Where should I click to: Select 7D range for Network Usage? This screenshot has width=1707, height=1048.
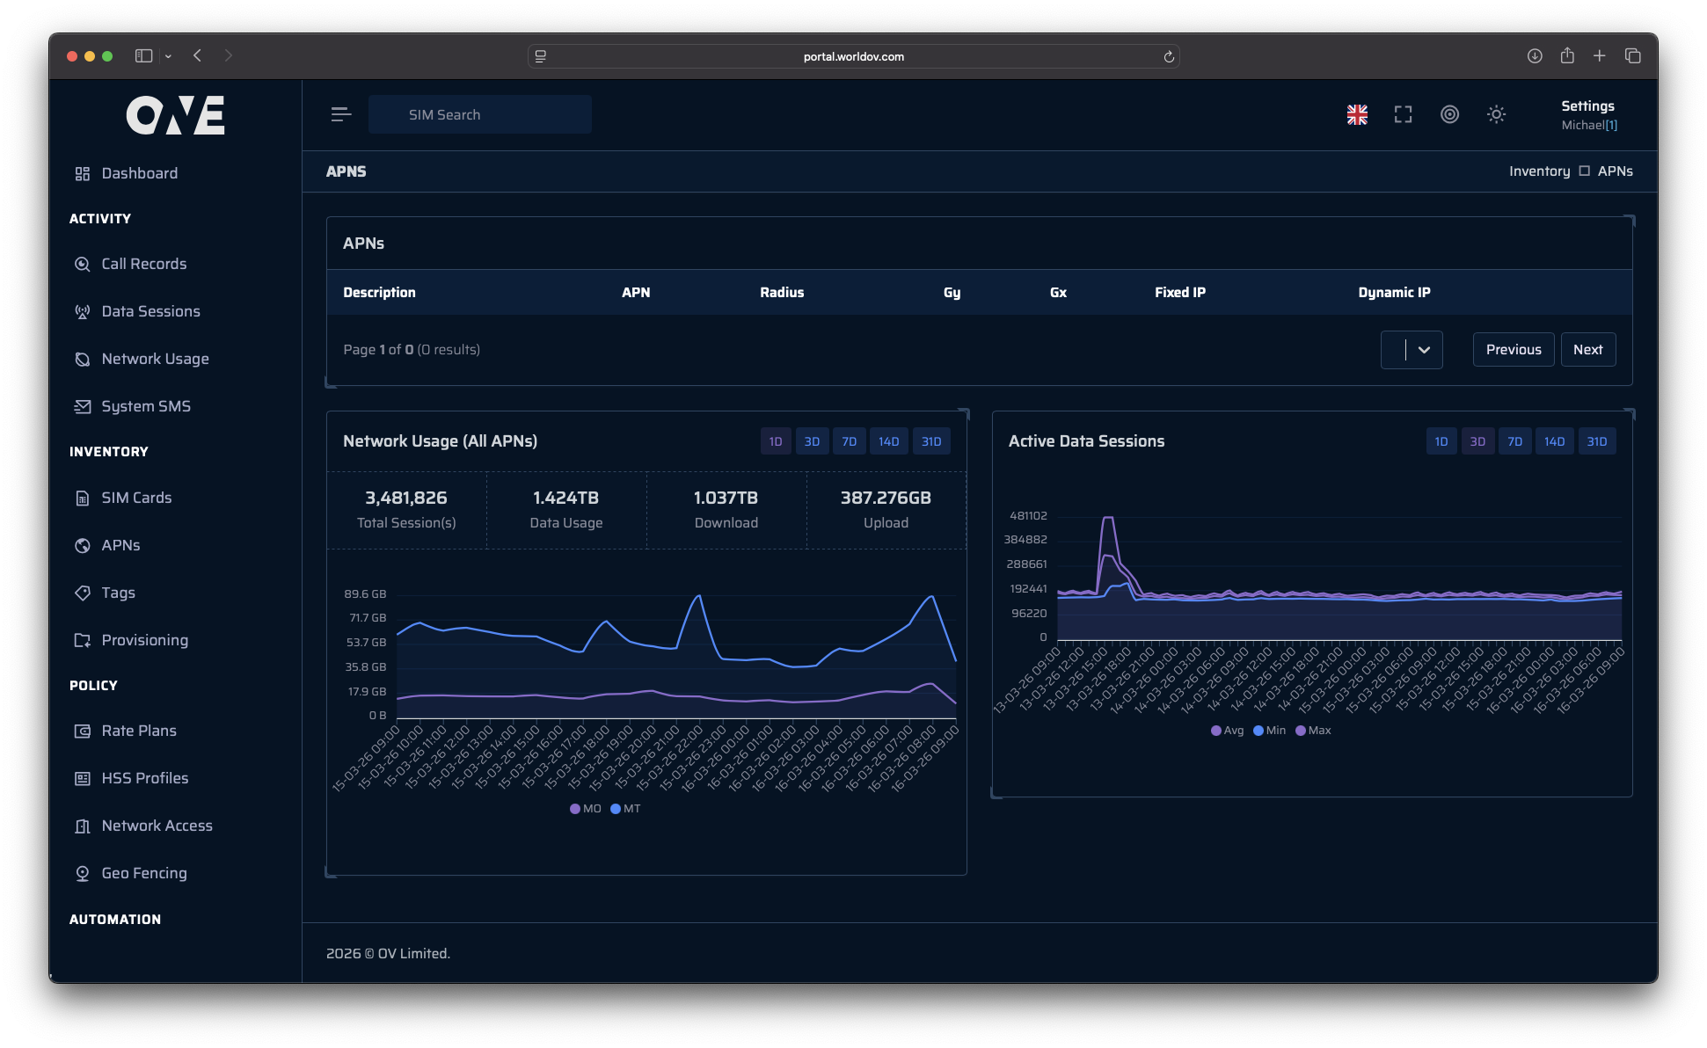(x=849, y=441)
